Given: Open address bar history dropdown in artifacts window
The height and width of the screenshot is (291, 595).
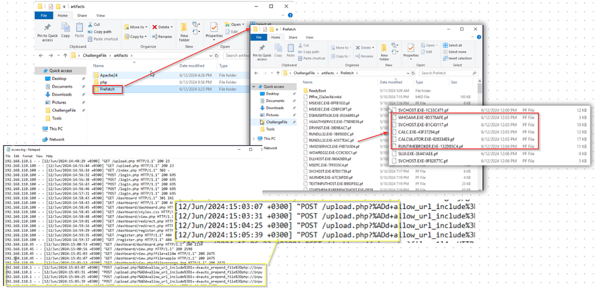Looking at the screenshot, I should tap(210, 55).
